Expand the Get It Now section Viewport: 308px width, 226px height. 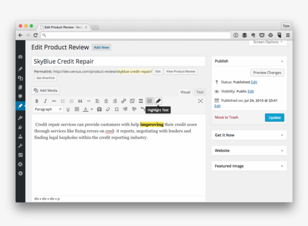click(249, 135)
